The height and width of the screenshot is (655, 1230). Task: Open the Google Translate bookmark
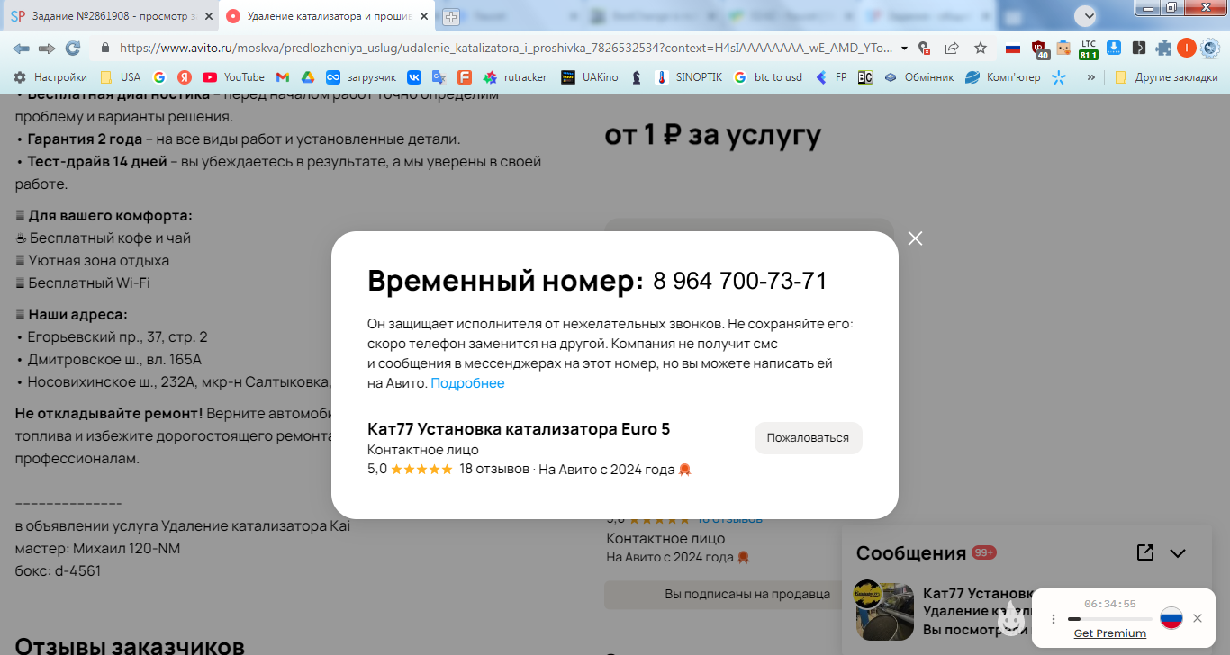coord(439,77)
